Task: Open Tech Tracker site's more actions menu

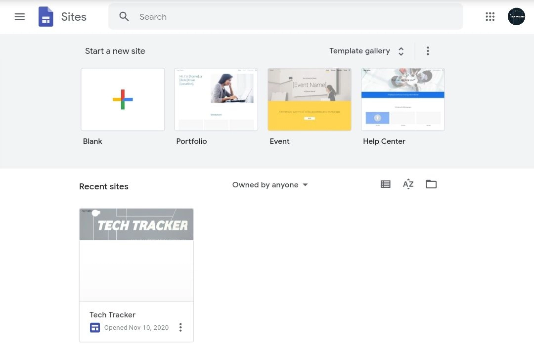Action: 180,327
